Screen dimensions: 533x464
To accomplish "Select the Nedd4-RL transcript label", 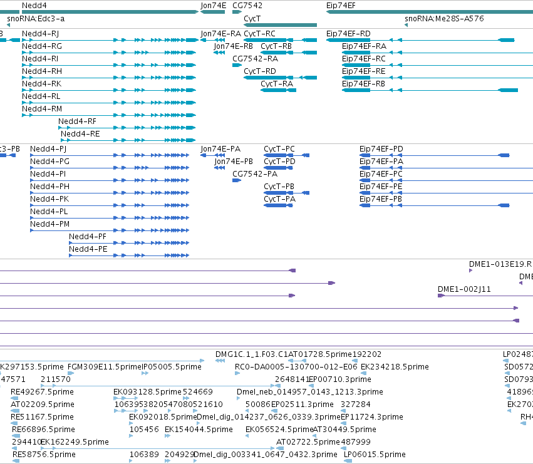I will pos(41,96).
